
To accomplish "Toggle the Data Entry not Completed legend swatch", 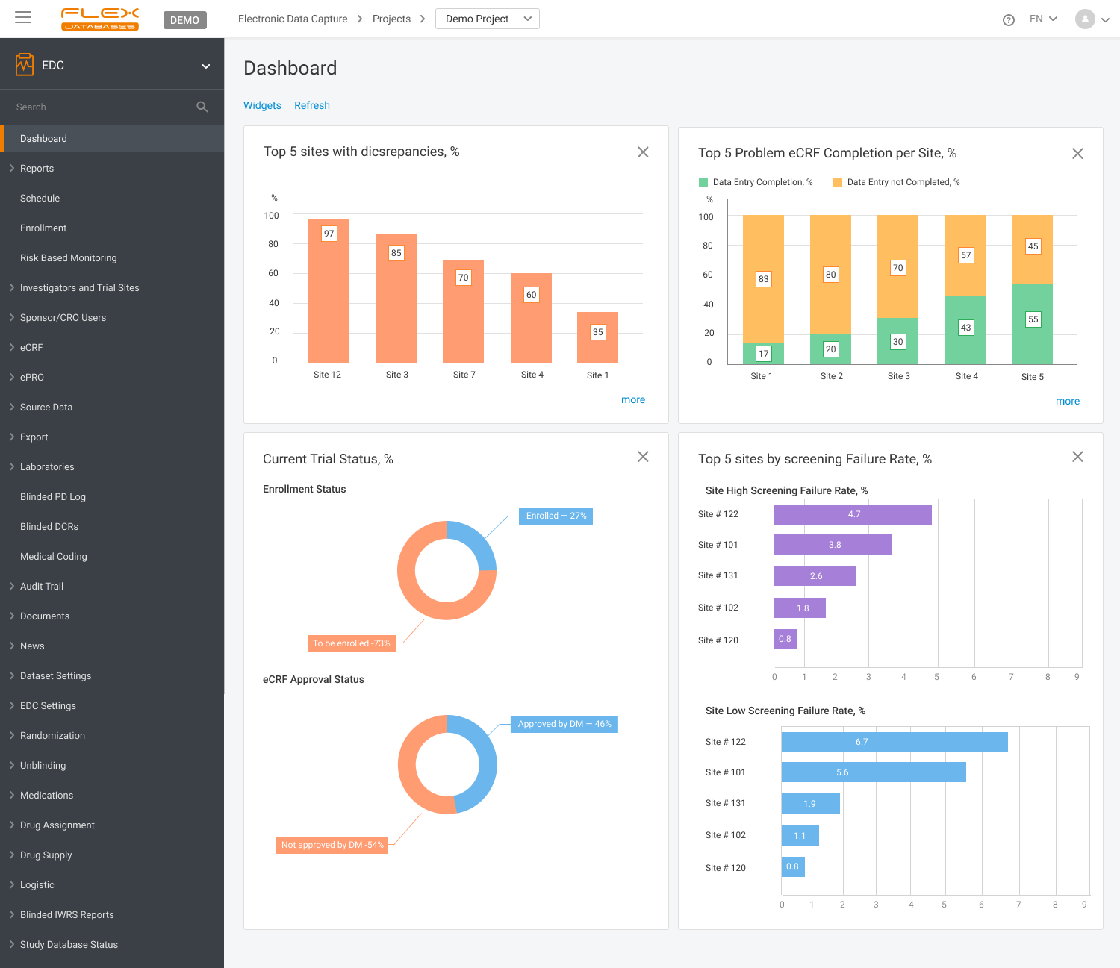I will pos(838,182).
